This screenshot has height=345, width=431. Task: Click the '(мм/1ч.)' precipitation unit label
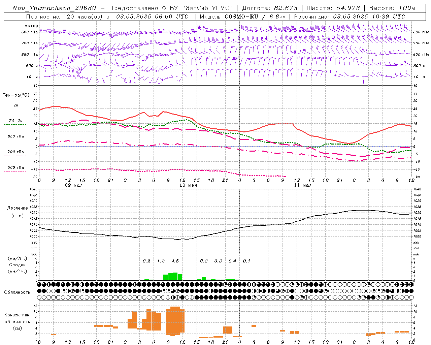pyautogui.click(x=18, y=271)
